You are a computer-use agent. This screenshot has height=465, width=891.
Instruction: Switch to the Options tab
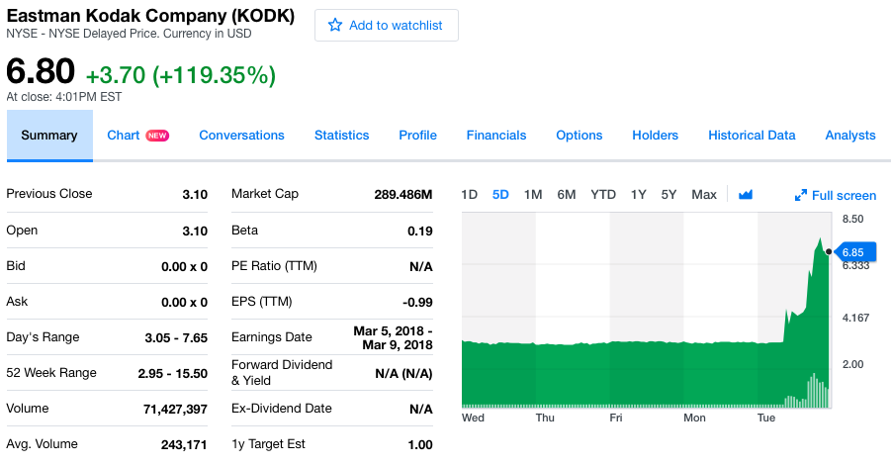click(579, 136)
